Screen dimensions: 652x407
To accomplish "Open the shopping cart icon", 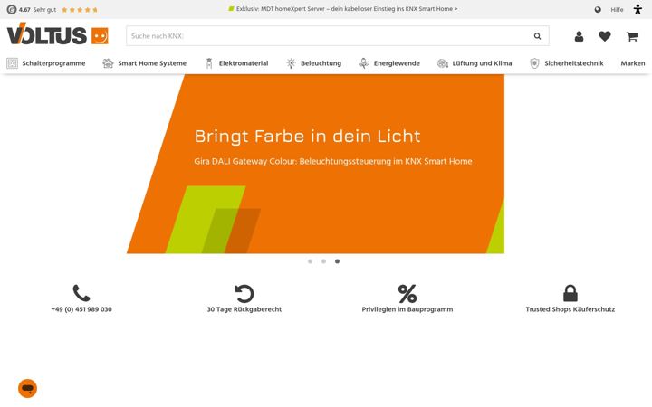I will [x=632, y=36].
